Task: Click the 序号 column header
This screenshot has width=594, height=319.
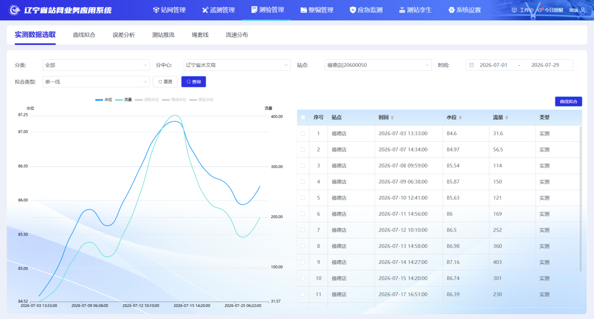Action: (x=319, y=118)
